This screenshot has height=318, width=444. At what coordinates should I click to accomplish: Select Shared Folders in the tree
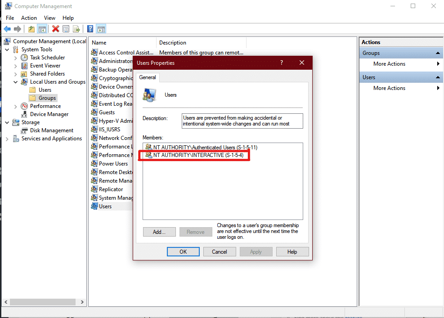(48, 74)
